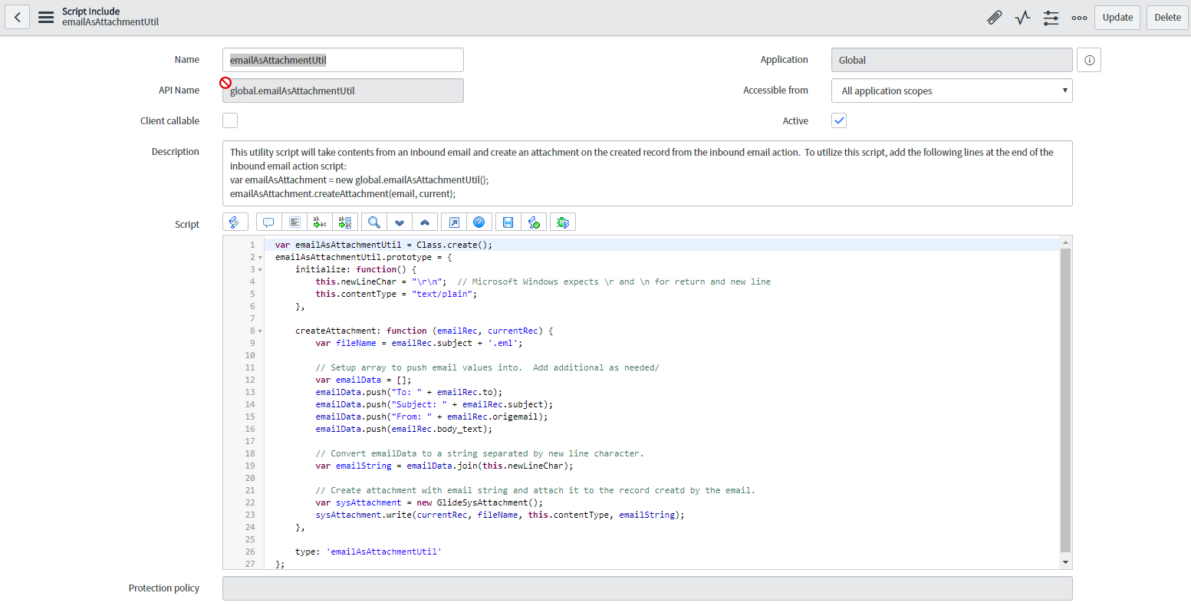Click the Protection policy field
This screenshot has height=606, width=1191.
[x=647, y=588]
